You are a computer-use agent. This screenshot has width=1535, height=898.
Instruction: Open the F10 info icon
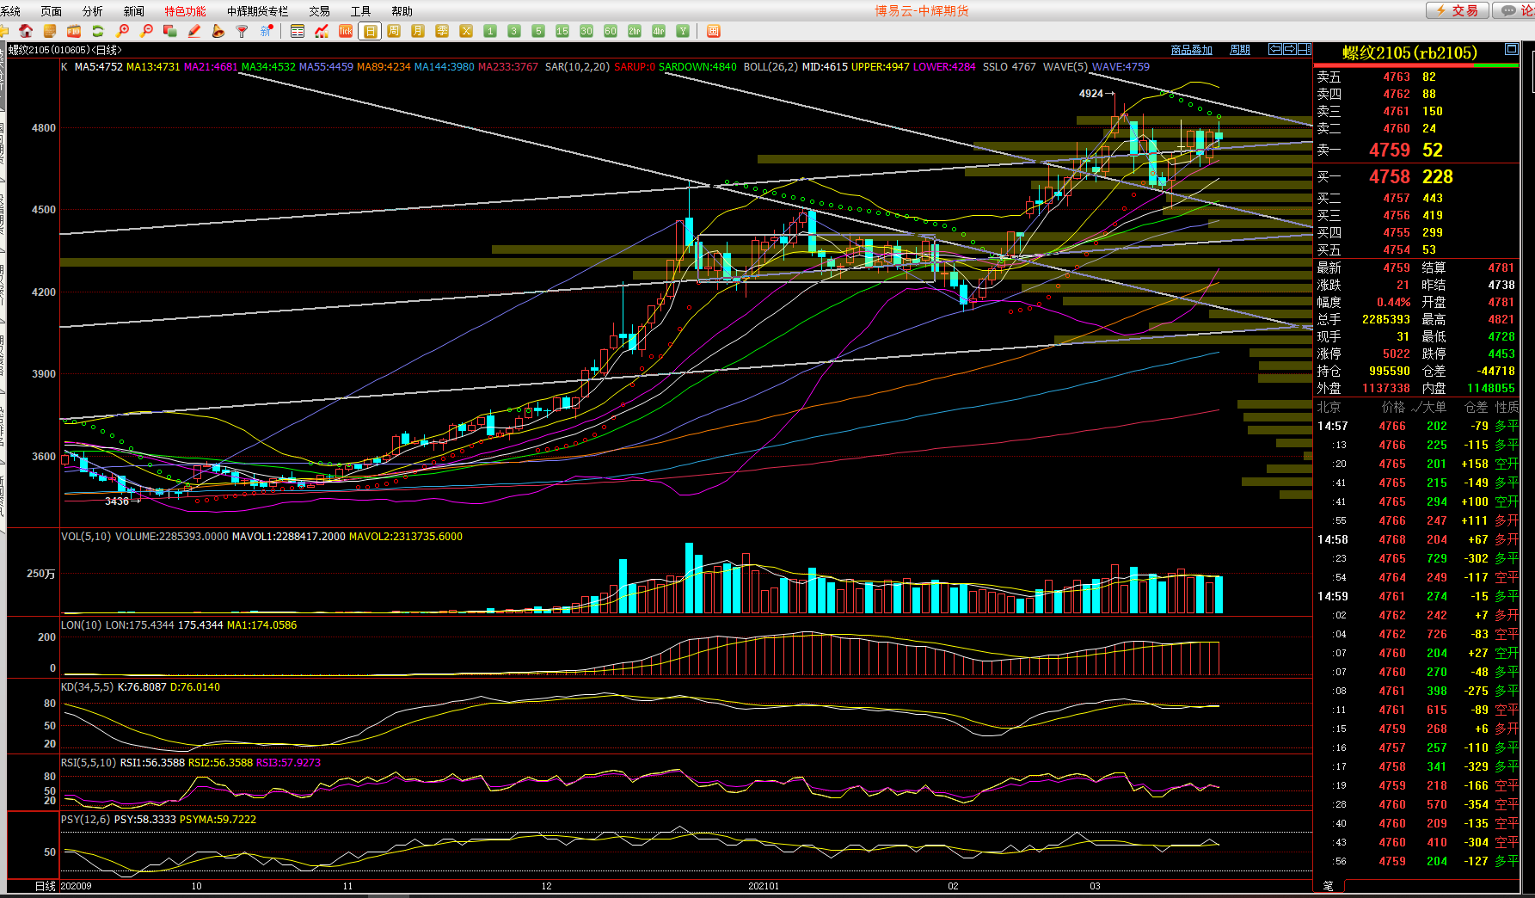coord(74,31)
